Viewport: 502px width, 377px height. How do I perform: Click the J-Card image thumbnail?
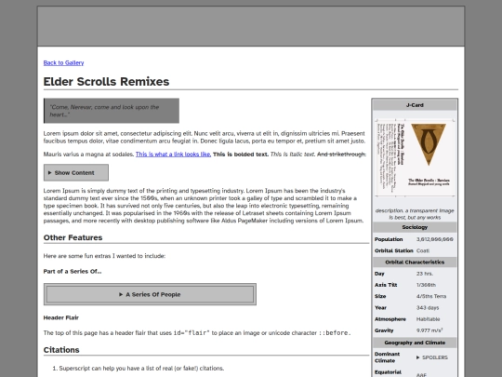[415, 157]
